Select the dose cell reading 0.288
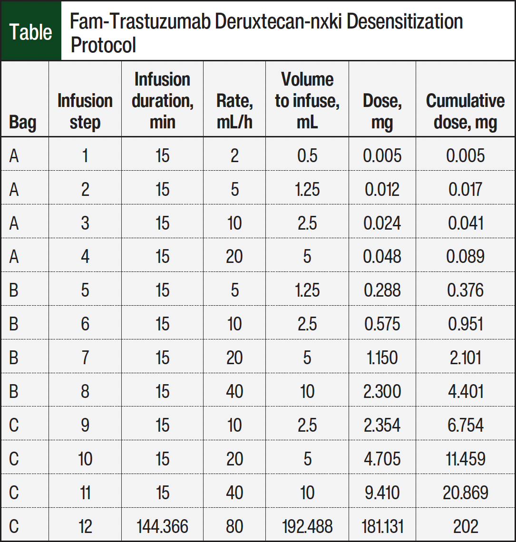Viewport: 516px width, 542px height. tap(382, 290)
